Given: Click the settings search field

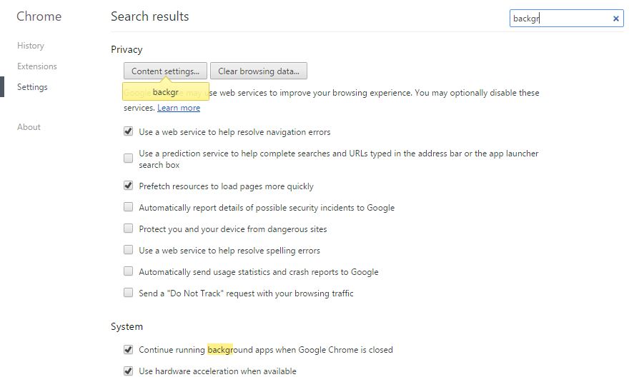Looking at the screenshot, I should coord(558,19).
